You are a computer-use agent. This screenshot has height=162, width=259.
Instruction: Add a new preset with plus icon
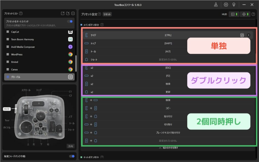click(73, 13)
